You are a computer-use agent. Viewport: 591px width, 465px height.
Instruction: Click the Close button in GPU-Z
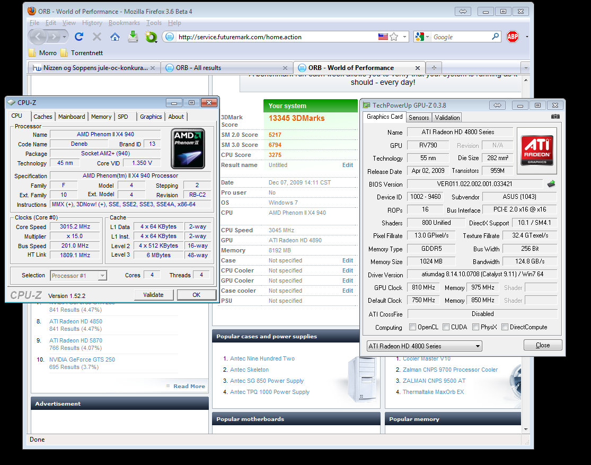(543, 345)
